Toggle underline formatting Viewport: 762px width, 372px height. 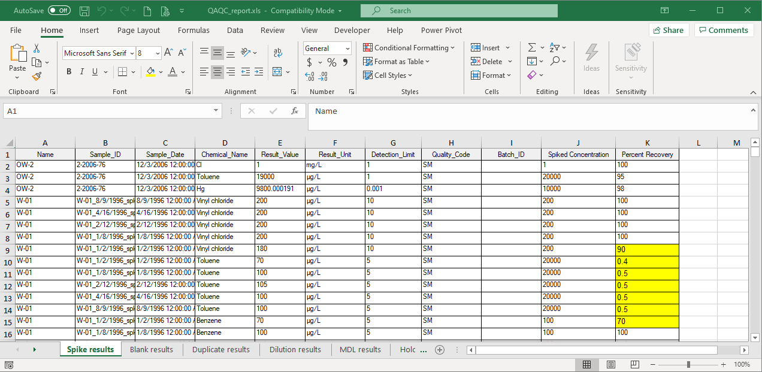click(x=94, y=71)
